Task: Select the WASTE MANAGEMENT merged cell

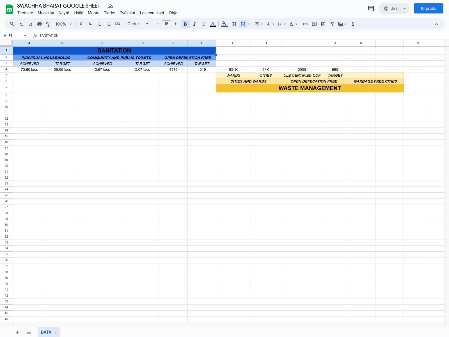Action: [x=310, y=88]
